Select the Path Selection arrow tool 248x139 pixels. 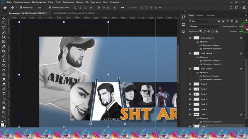pyautogui.click(x=3, y=98)
